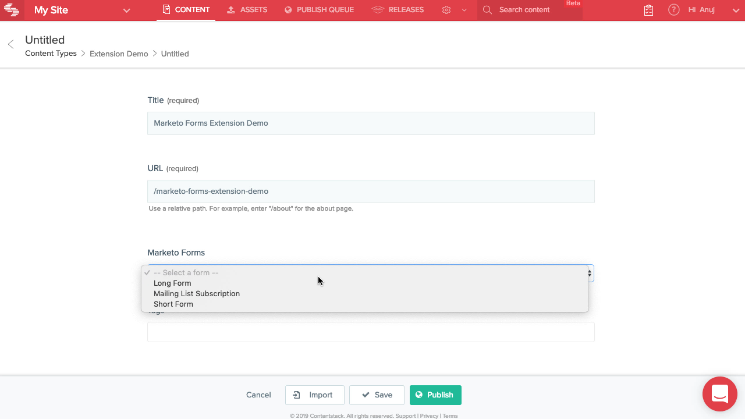Click the search magnifier icon
Screen dimensions: 745x419
click(x=488, y=10)
